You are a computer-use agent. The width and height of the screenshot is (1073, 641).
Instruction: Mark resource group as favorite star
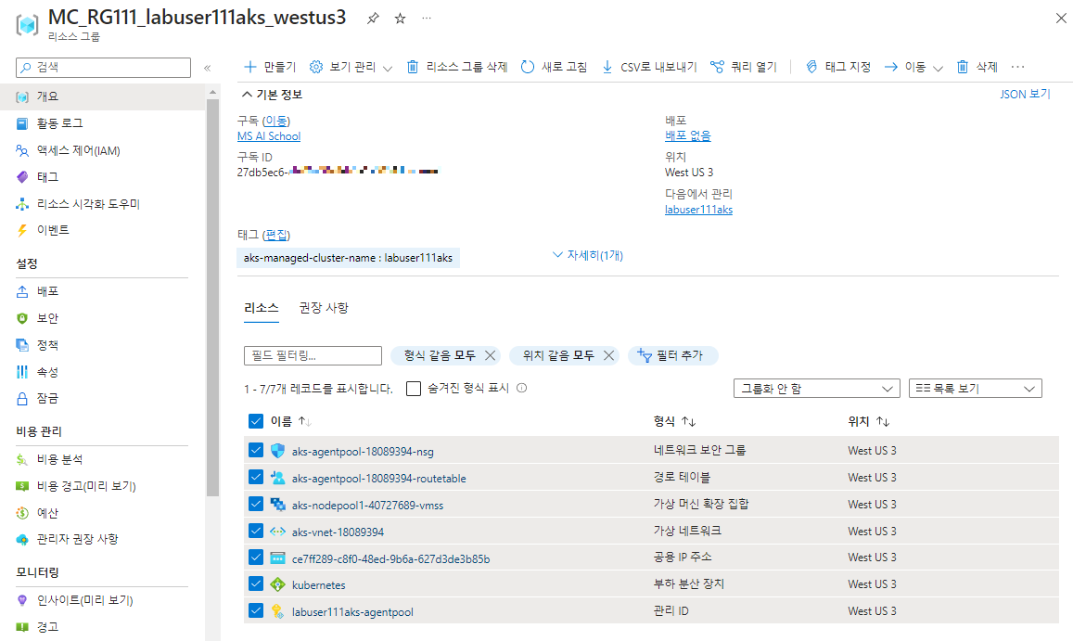tap(401, 19)
